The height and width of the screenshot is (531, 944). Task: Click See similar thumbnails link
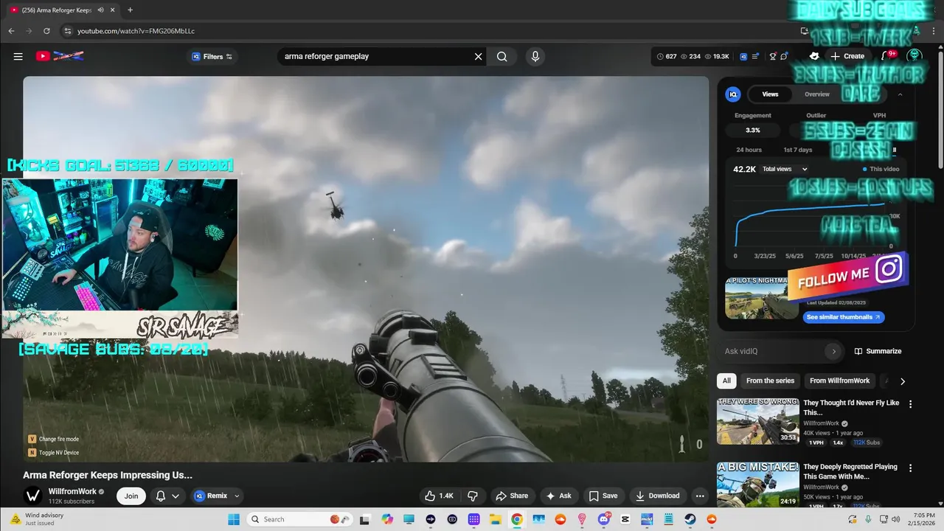point(844,317)
